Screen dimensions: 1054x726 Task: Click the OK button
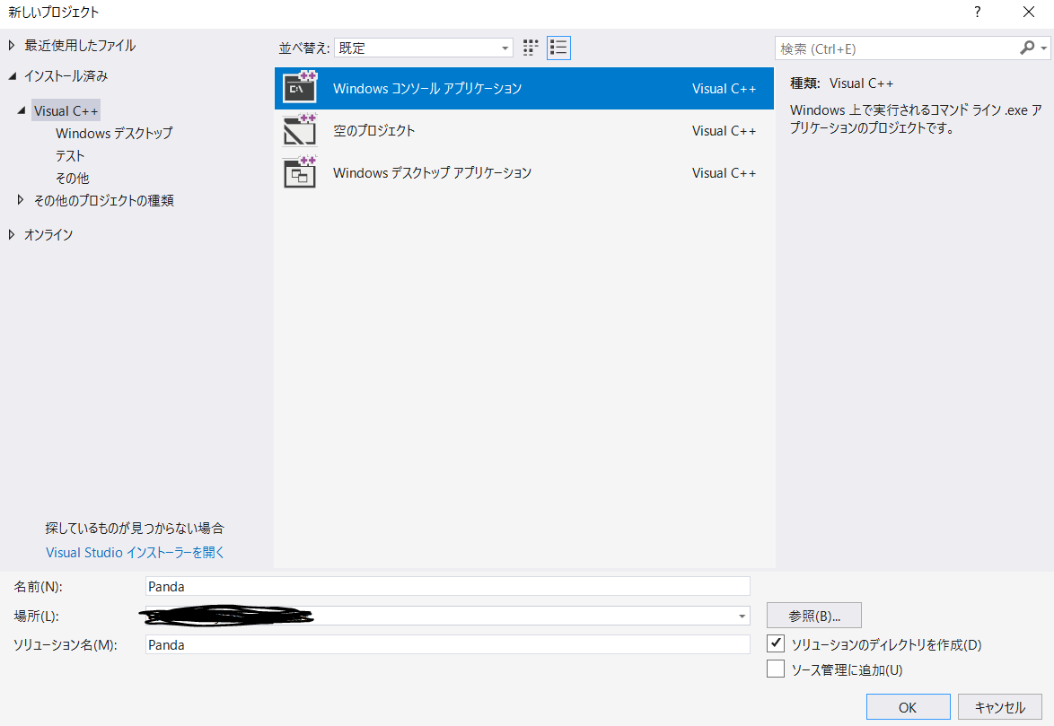(x=908, y=706)
